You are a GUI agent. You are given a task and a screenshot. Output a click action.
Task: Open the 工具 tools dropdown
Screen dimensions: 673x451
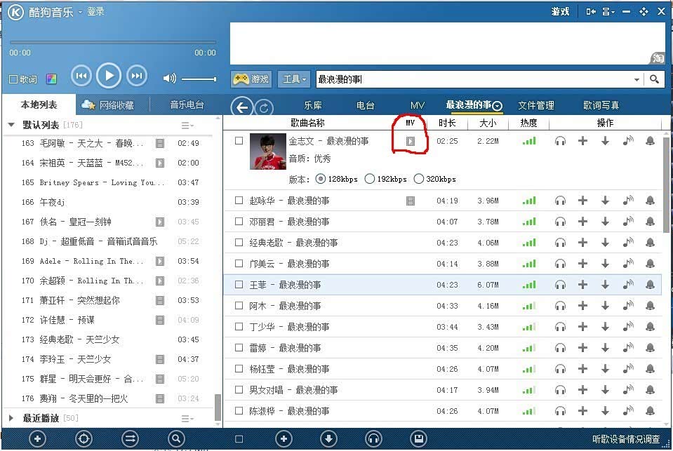(x=295, y=79)
